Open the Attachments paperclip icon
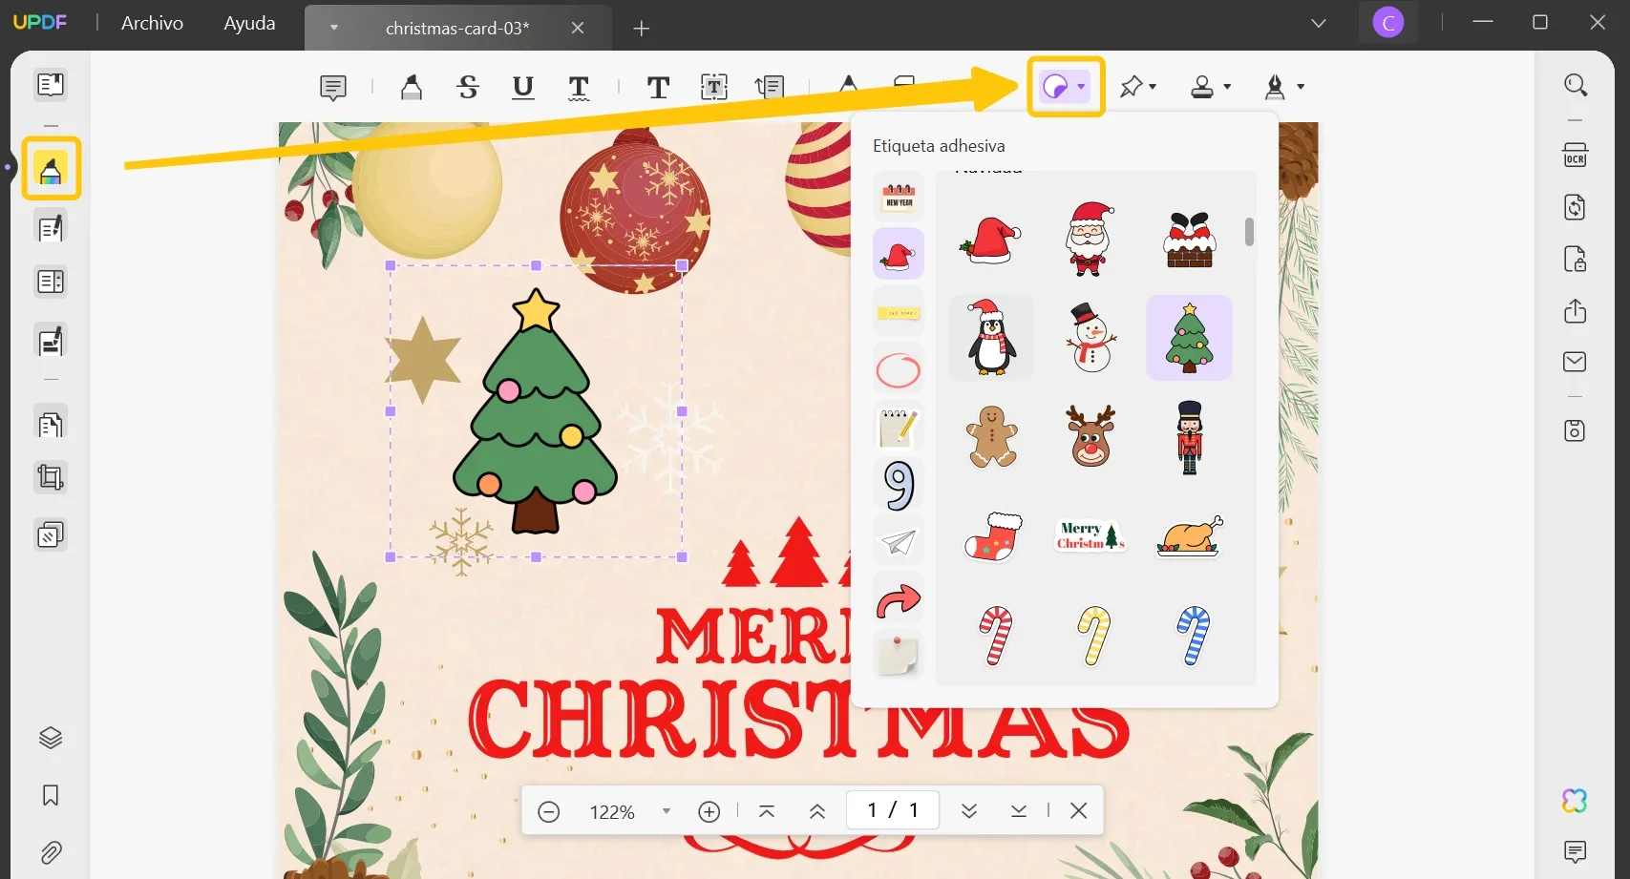The width and height of the screenshot is (1630, 879). click(51, 852)
